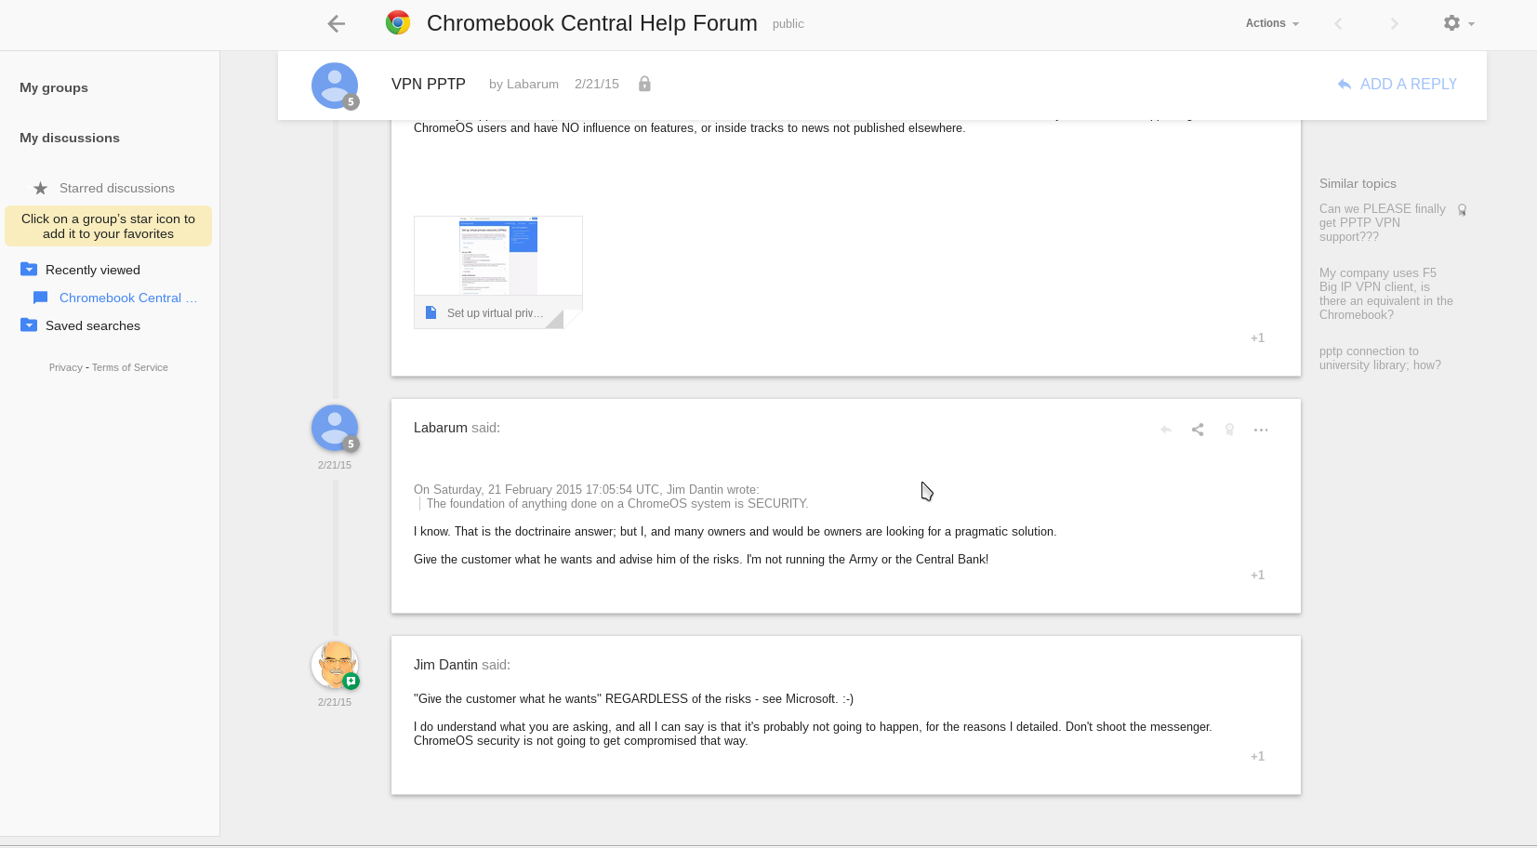
Task: Open My groups in sidebar
Action: [54, 87]
